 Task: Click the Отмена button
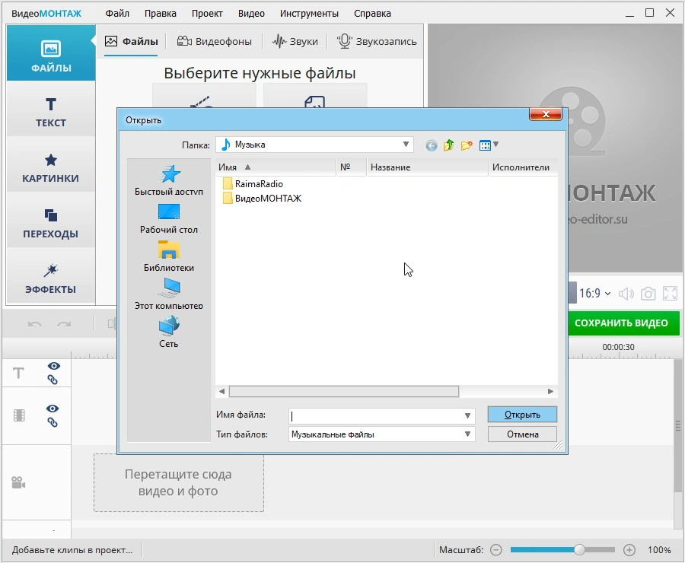[522, 434]
